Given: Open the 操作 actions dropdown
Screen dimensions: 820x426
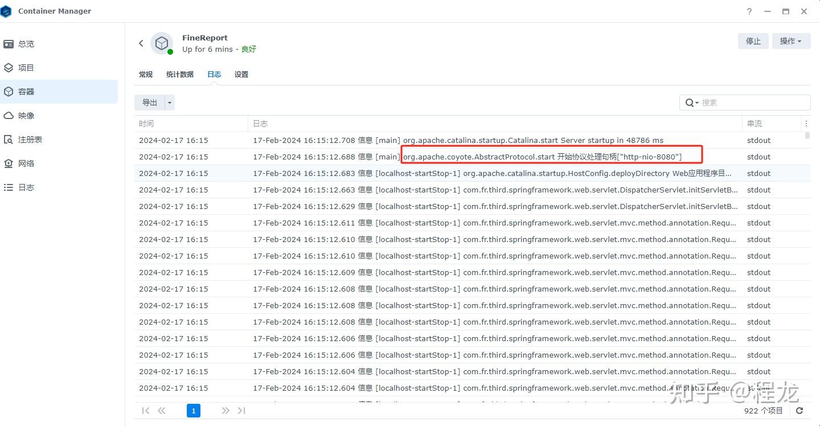Looking at the screenshot, I should 791,41.
